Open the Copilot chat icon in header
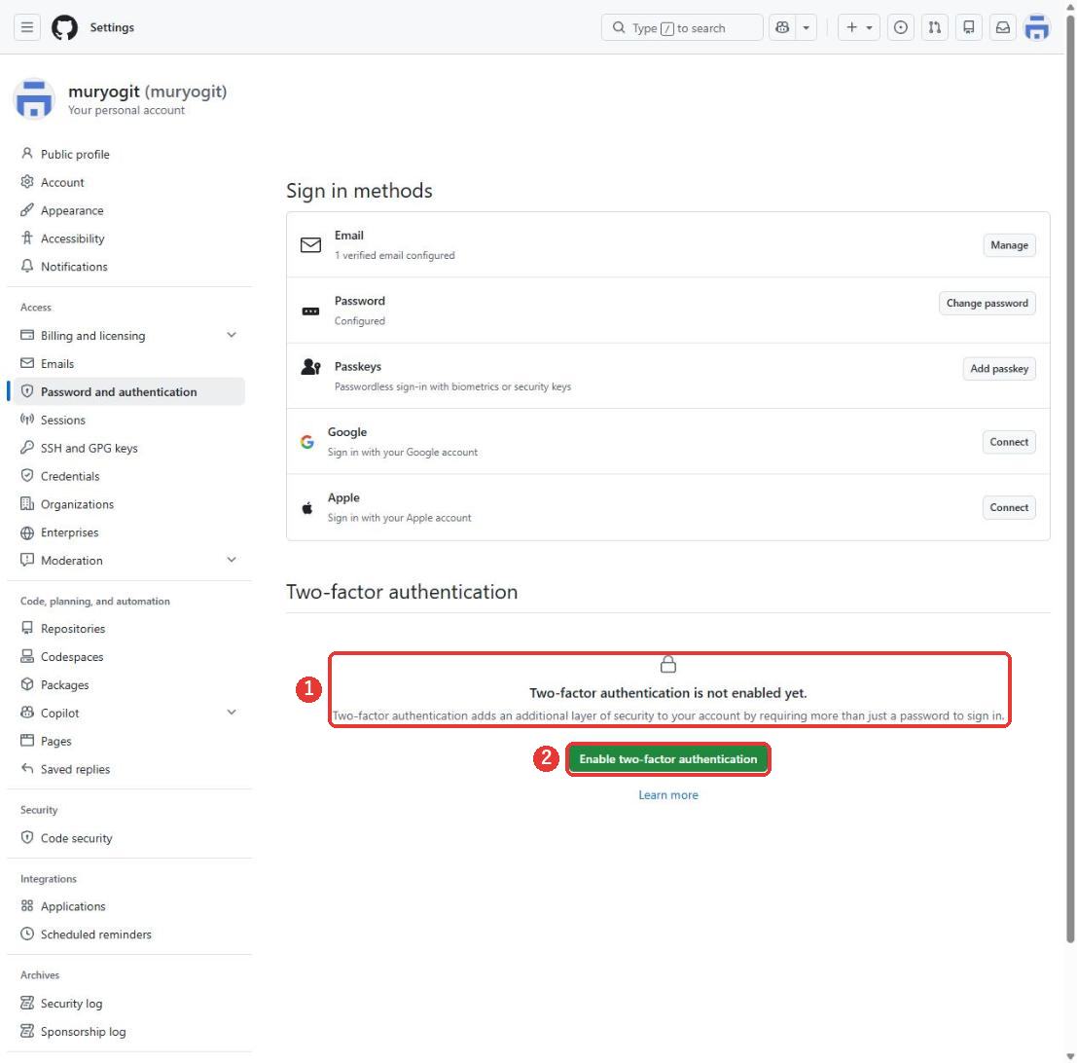 (782, 27)
